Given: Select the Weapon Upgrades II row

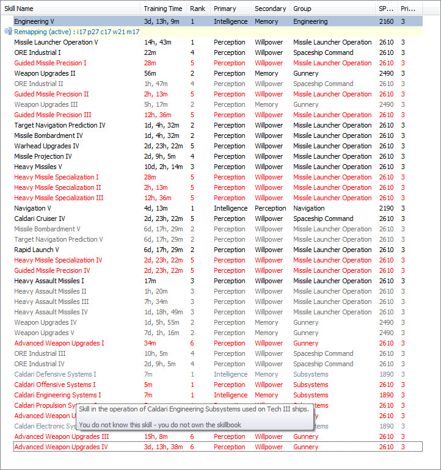Looking at the screenshot, I should (x=218, y=73).
